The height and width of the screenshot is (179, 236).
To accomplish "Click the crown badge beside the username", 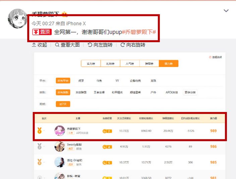I will (64, 14).
